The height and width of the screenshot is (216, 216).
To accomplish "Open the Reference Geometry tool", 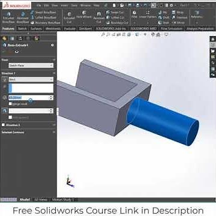I will [x=197, y=15].
